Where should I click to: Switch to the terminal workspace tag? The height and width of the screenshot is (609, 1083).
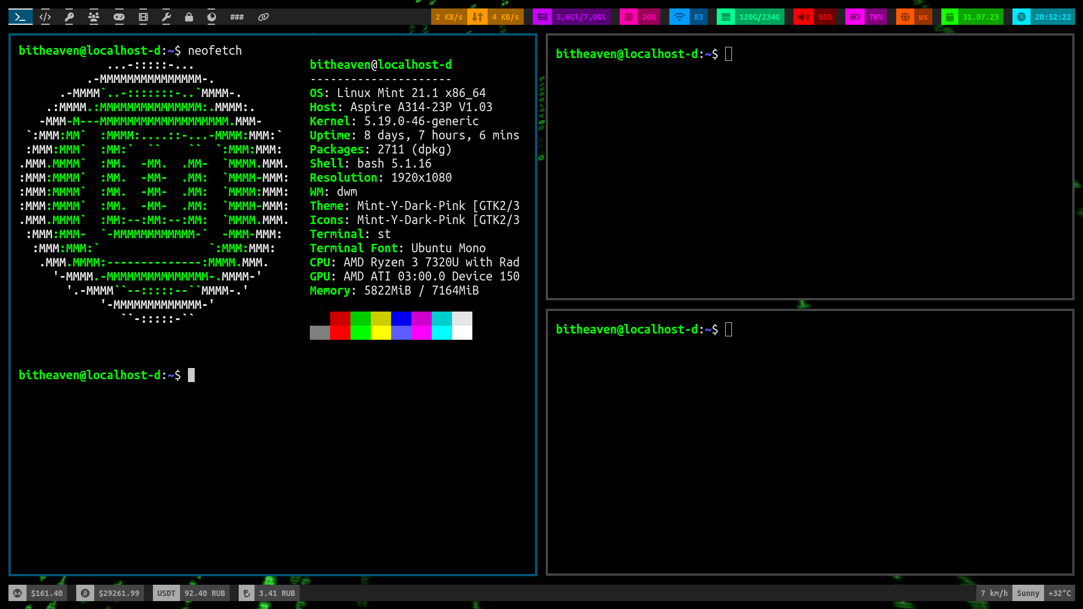[x=20, y=17]
